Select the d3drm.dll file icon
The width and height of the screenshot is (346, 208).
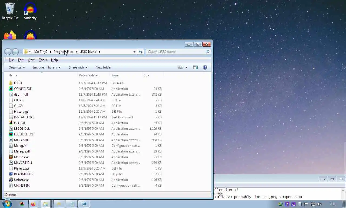(x=11, y=95)
